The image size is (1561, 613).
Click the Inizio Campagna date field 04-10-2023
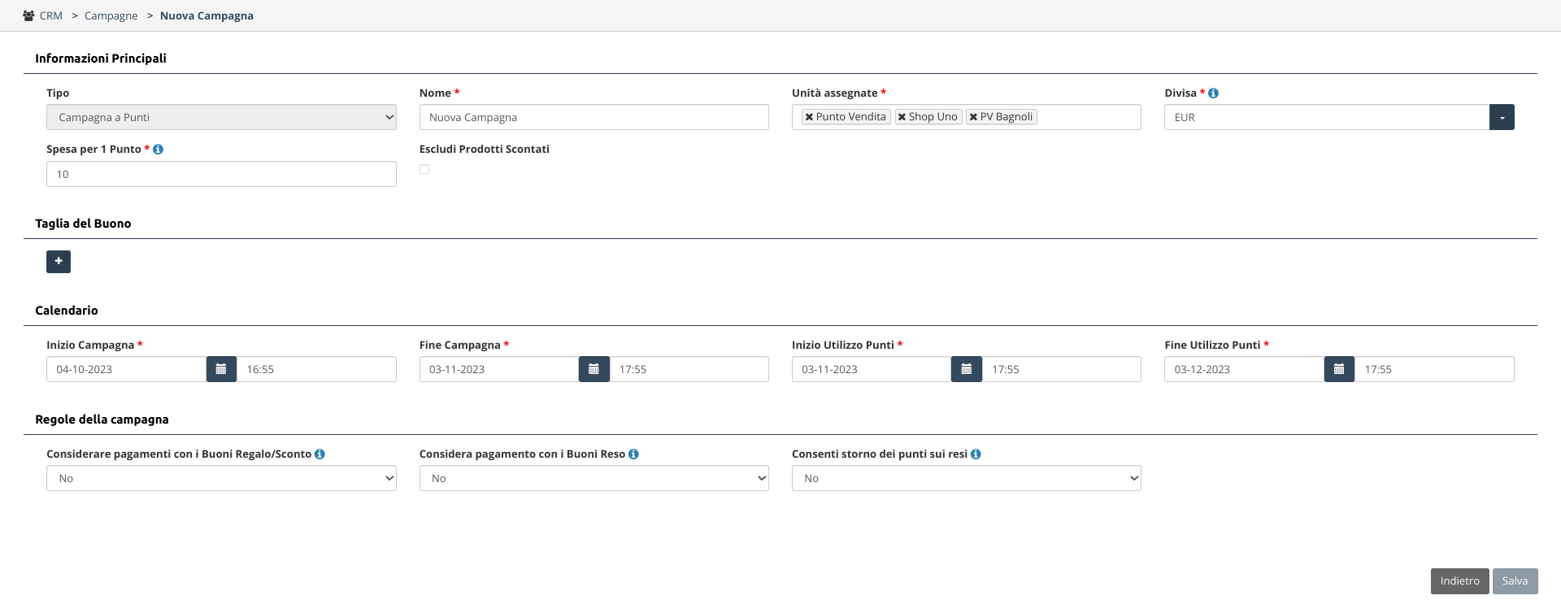coord(126,369)
